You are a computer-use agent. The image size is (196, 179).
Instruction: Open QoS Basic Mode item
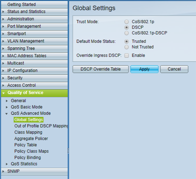(27, 107)
